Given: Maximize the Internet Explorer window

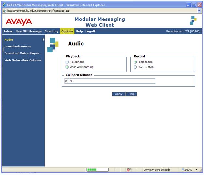Looking at the screenshot, I should [194, 5].
